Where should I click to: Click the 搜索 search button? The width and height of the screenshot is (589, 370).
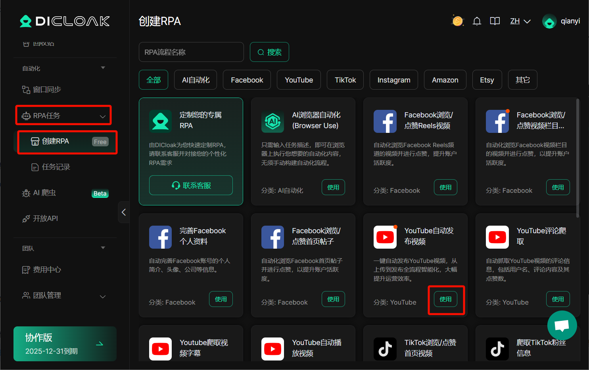pyautogui.click(x=269, y=52)
